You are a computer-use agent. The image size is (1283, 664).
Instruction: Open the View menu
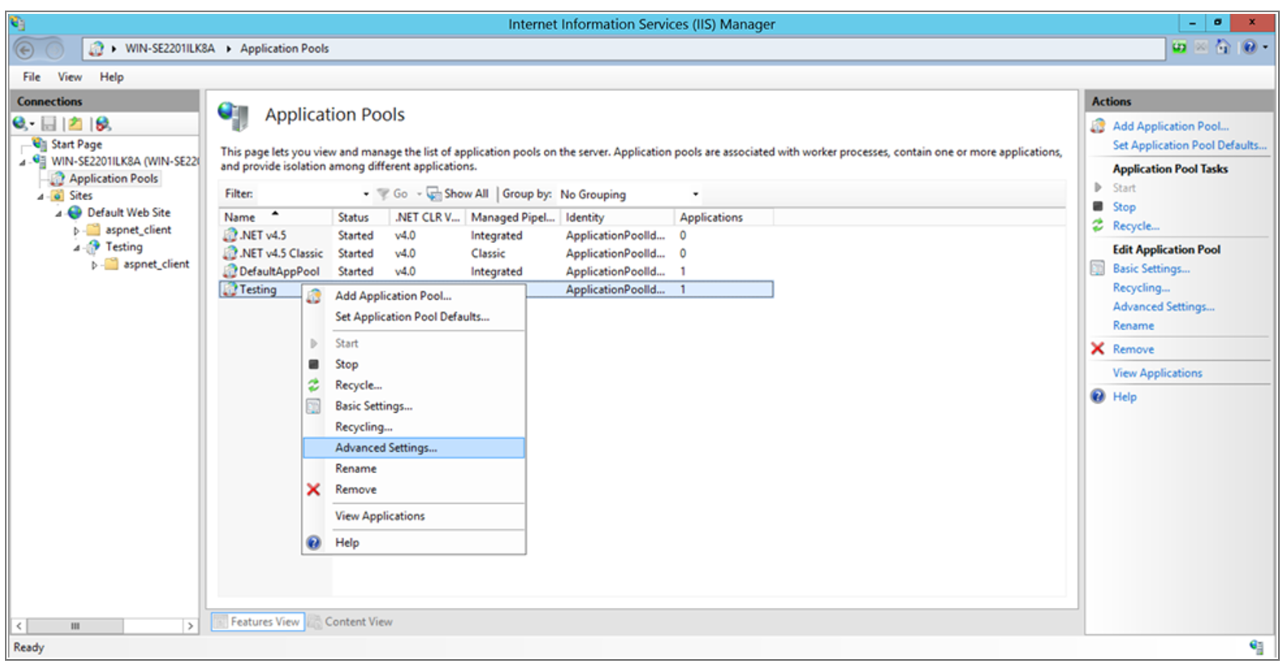point(70,76)
